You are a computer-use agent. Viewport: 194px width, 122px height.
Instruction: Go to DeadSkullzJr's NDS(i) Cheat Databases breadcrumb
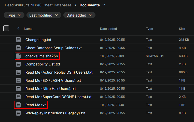tap(38, 5)
